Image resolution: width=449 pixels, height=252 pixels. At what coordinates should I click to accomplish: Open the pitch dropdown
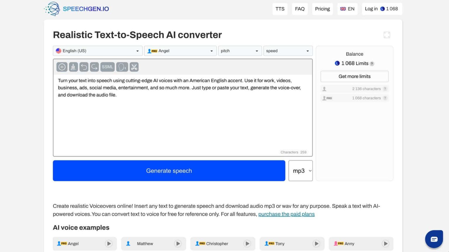(x=240, y=51)
